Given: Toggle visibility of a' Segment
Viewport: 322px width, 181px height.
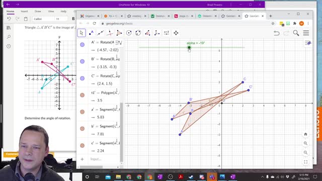Looking at the screenshot, I should (82, 112).
